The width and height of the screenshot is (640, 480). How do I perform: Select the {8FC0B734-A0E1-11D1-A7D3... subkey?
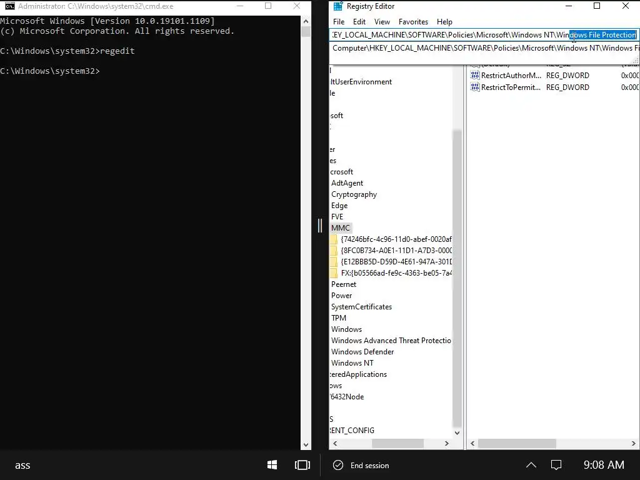396,251
